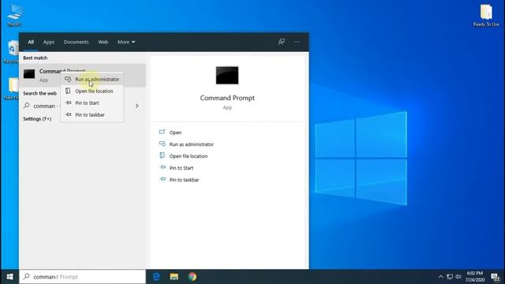The image size is (505, 284).
Task: Click the Run as administrator shield icon in context menu
Action: (x=68, y=79)
